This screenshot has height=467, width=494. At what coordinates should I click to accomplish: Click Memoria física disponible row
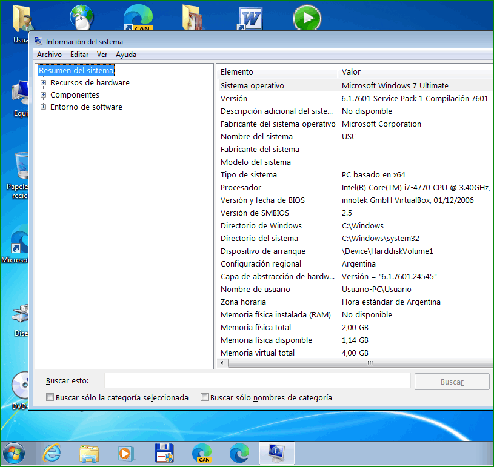point(356,340)
